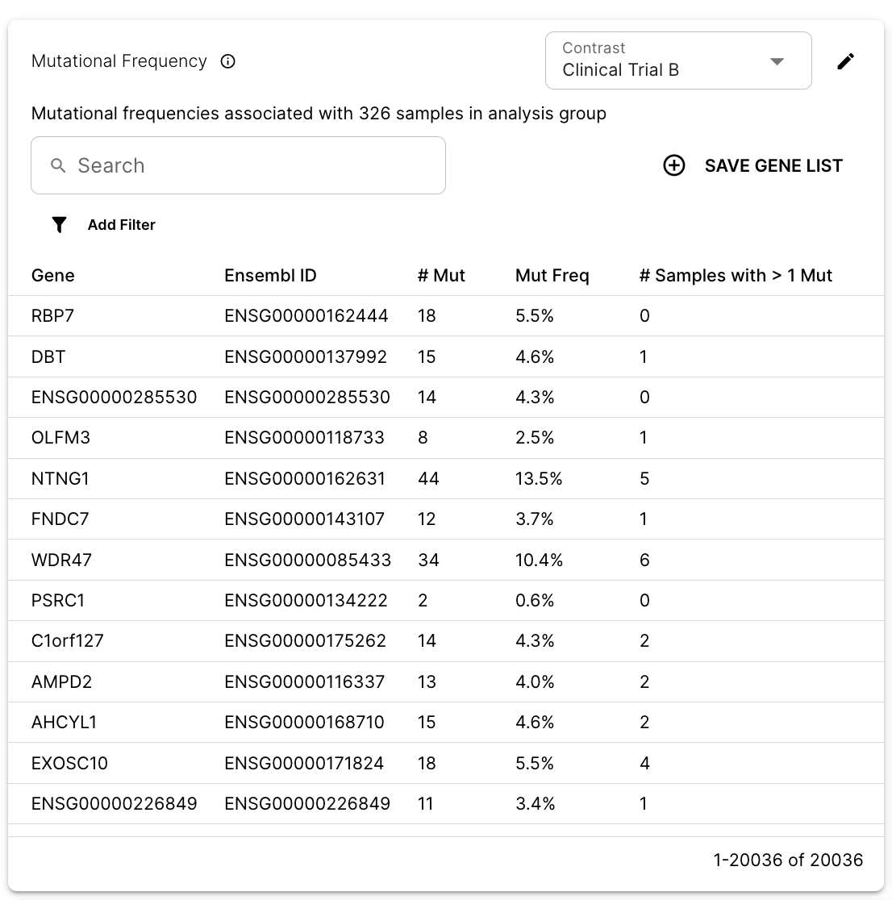Click Ensembl ID ENSG00000171824 for EXOSC10

[x=304, y=763]
